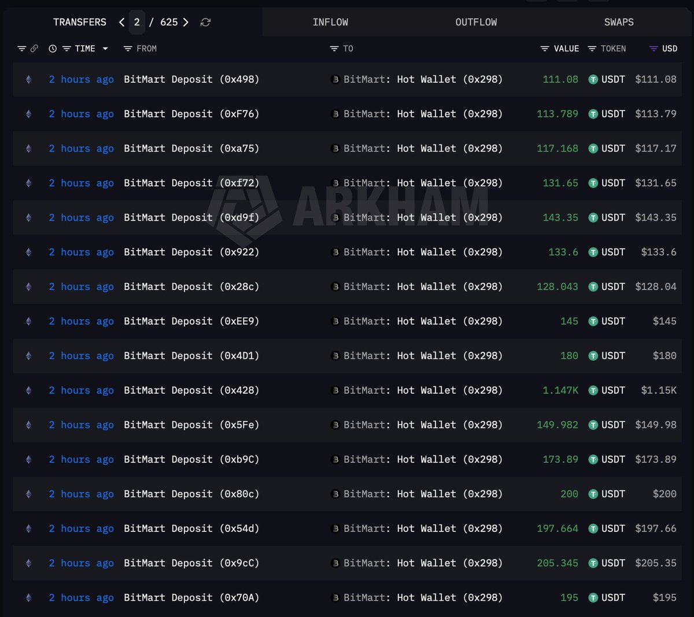Switch to the OUTFLOW tab
Image resolution: width=694 pixels, height=617 pixels.
tap(476, 22)
